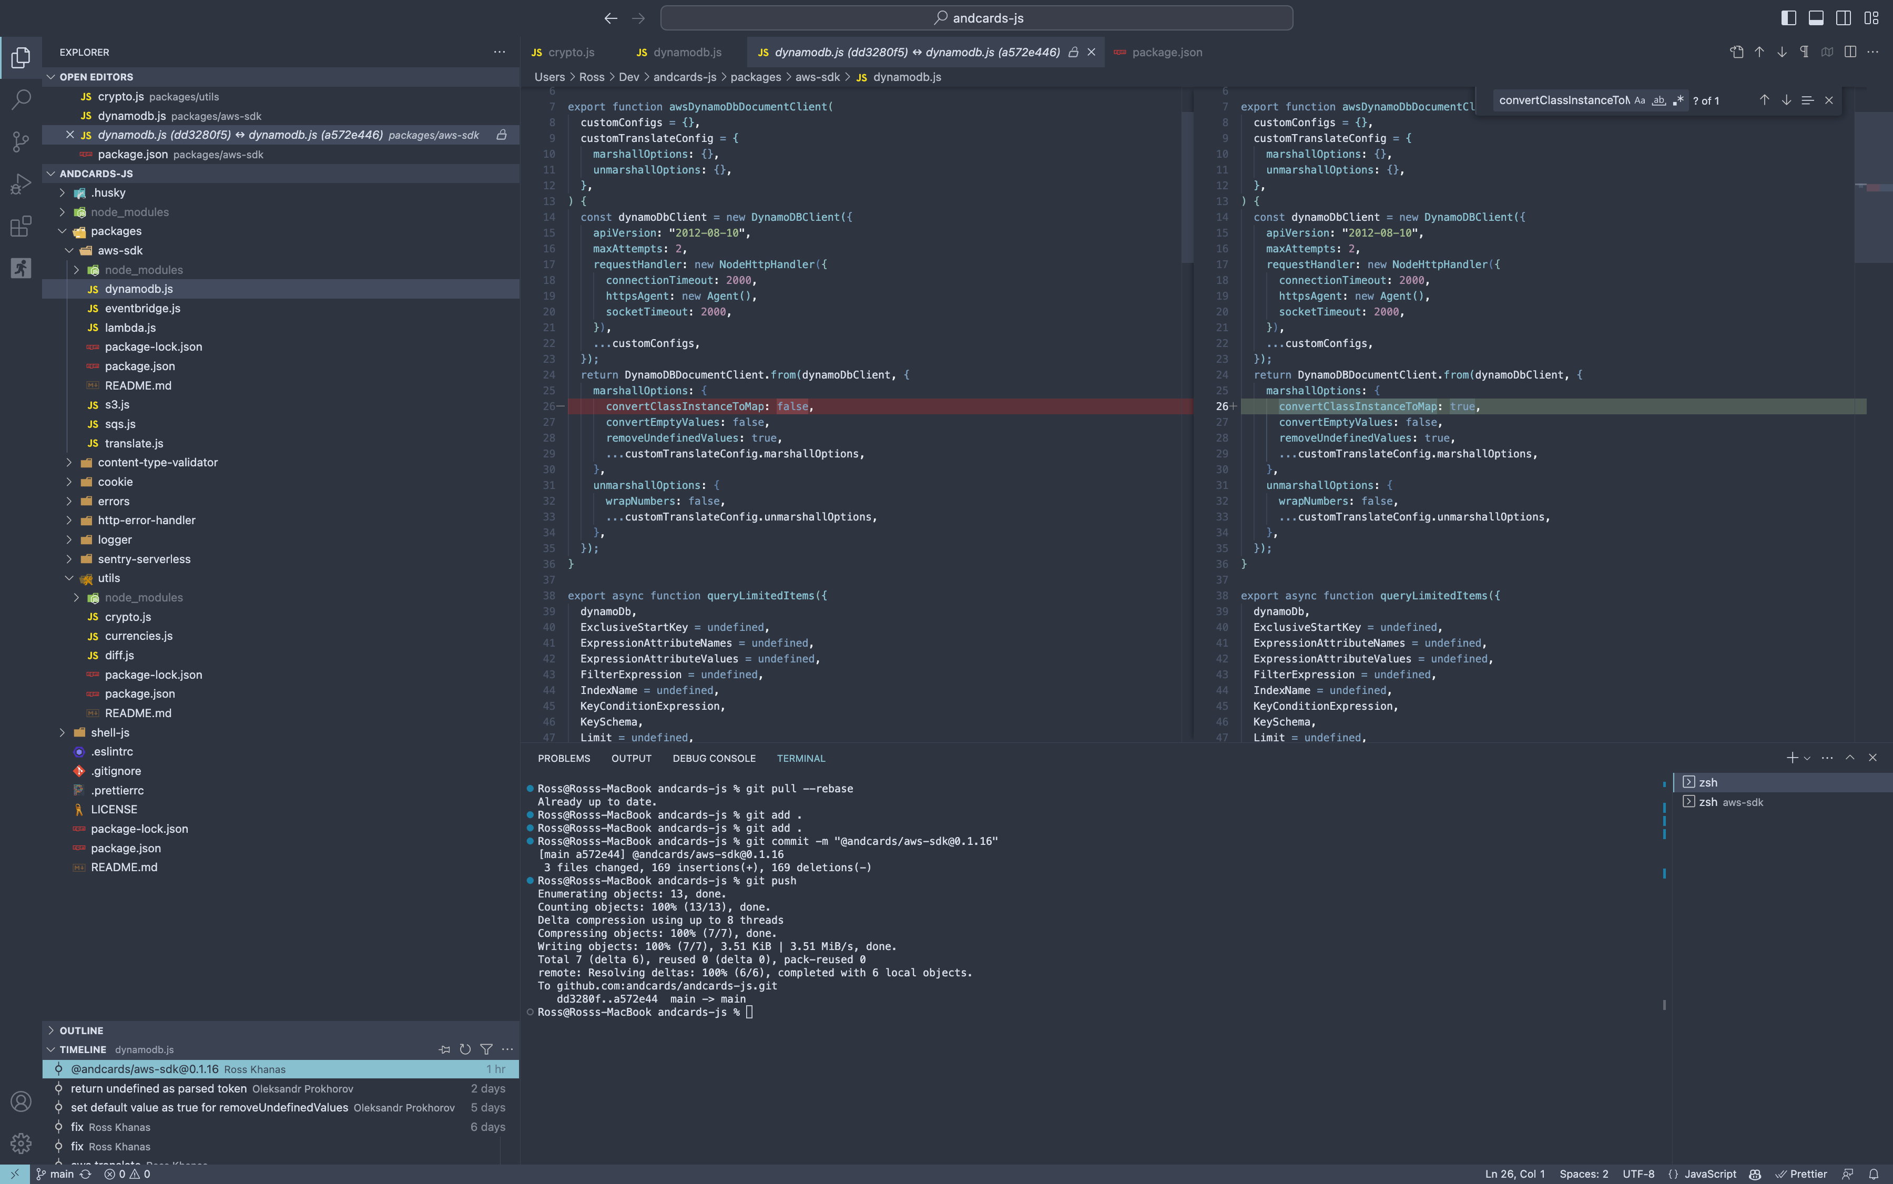
Task: Open the Source Control view
Action: 21,142
